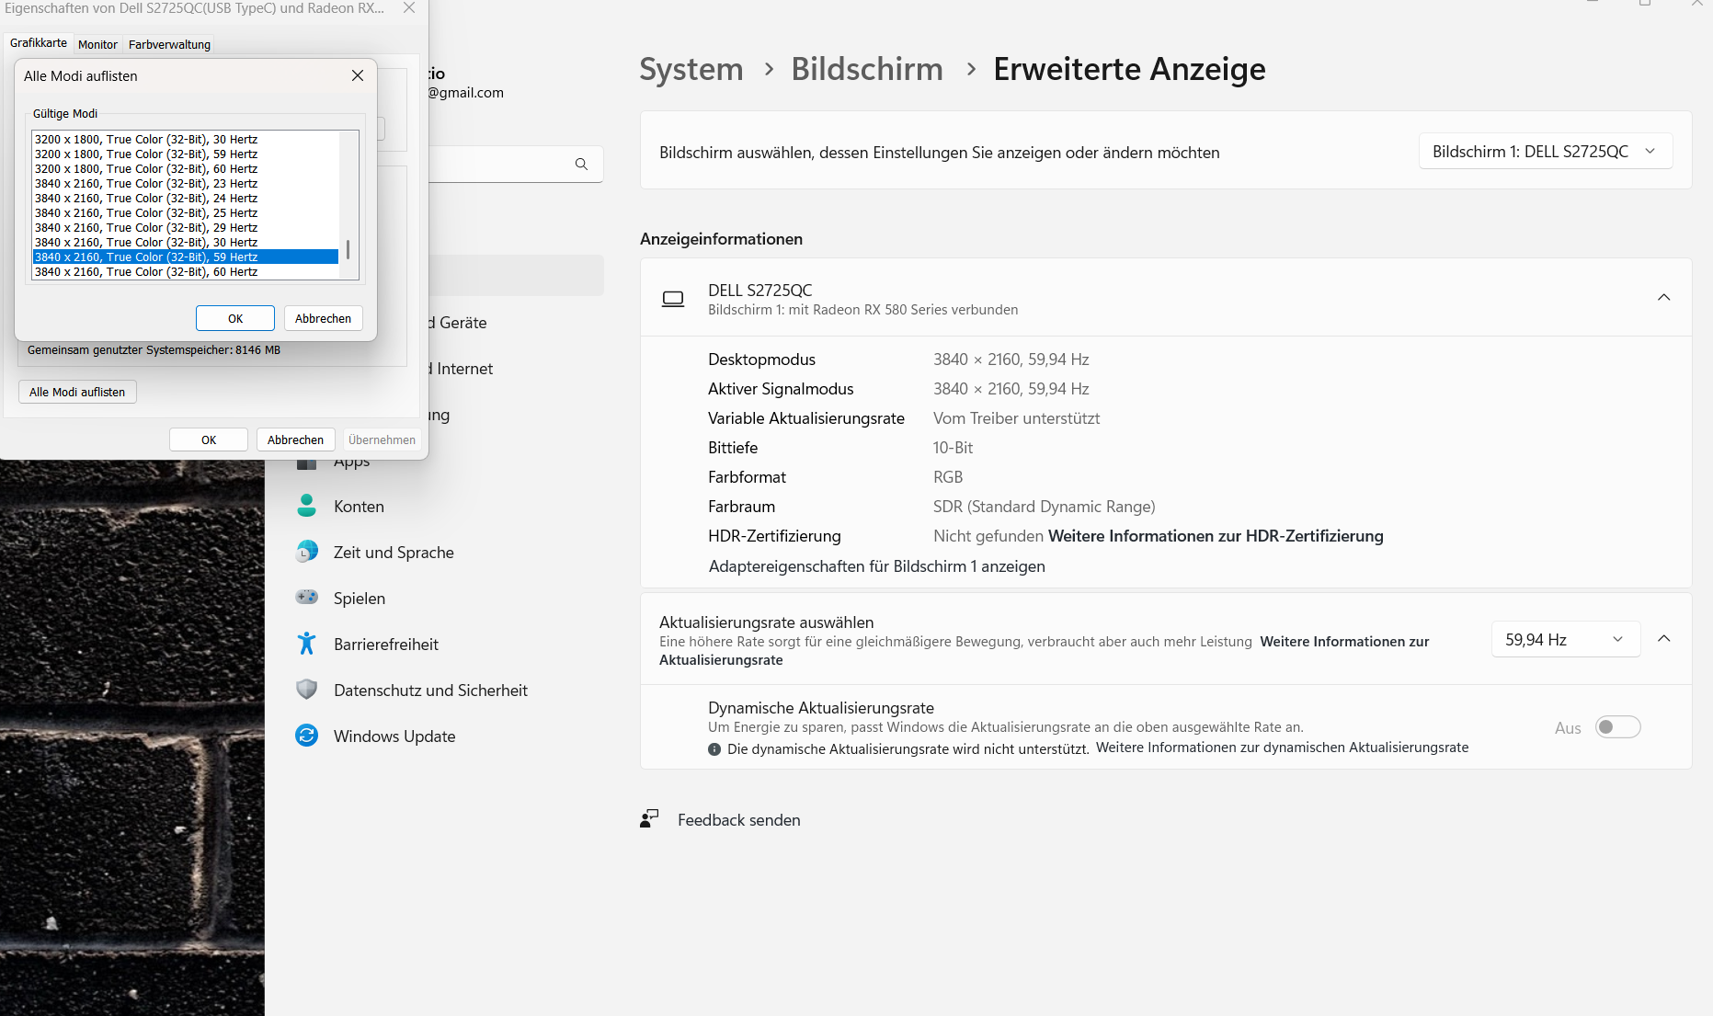
Task: Click the Farbraum value SDR (Standard Dynamic Range)
Action: (1044, 507)
